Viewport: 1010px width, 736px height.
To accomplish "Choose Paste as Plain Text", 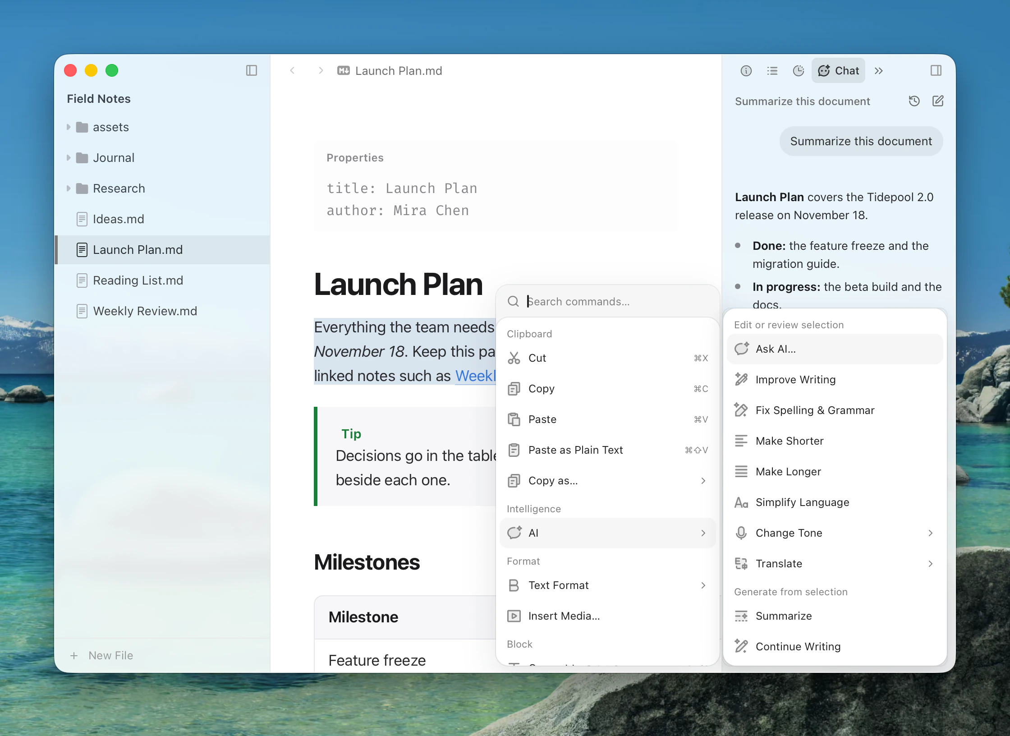I will click(x=607, y=450).
